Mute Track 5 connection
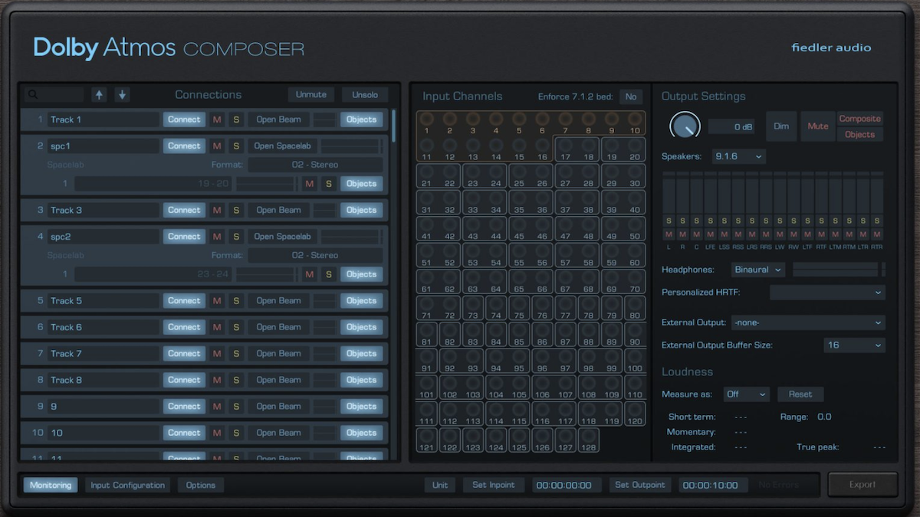This screenshot has width=920, height=517. click(217, 301)
